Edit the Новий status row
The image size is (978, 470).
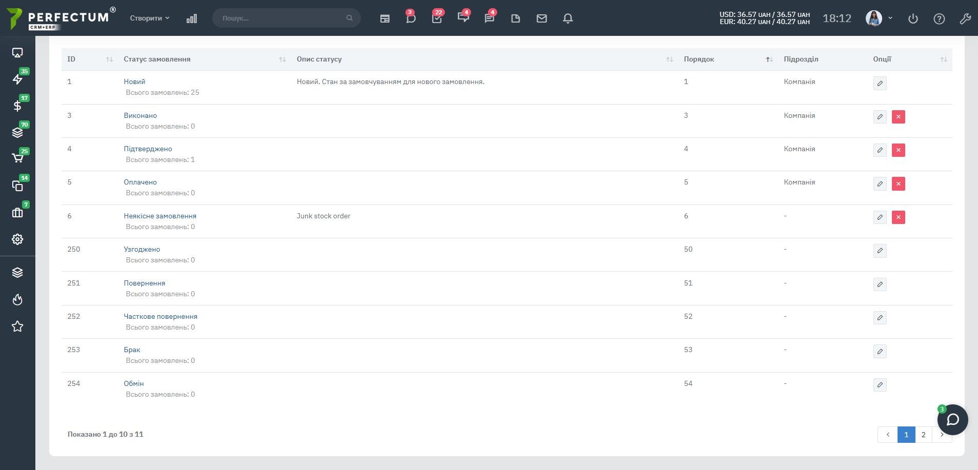click(880, 84)
